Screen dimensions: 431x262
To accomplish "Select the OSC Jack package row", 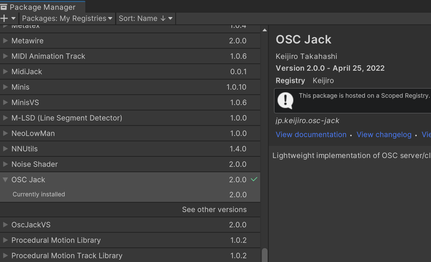I will (130, 180).
